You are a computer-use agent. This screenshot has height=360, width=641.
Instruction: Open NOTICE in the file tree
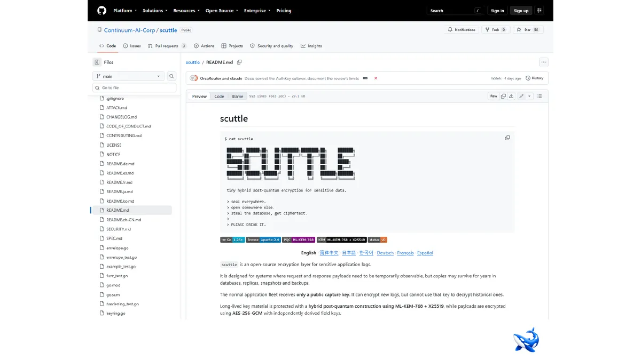click(113, 154)
